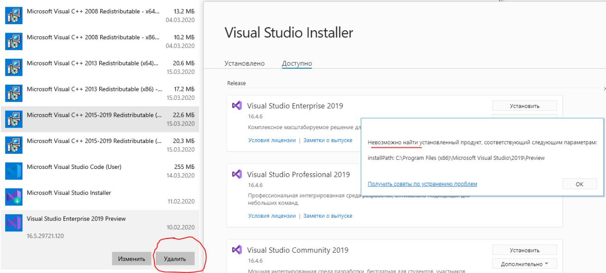Select Microsoft Visual Studio Code (User) entry
The image size is (606, 273).
click(99, 171)
